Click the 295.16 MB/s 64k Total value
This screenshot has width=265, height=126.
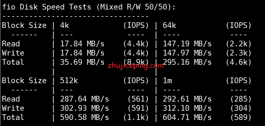[x=187, y=62]
